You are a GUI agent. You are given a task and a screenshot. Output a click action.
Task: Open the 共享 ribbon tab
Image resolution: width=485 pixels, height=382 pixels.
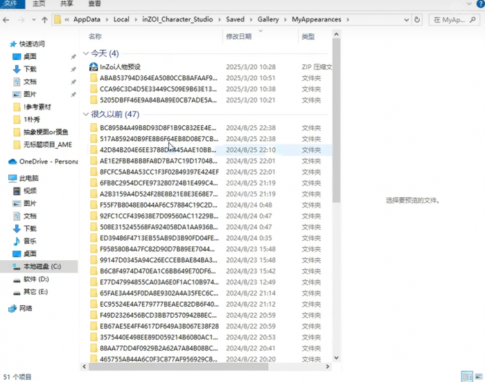(67, 4)
